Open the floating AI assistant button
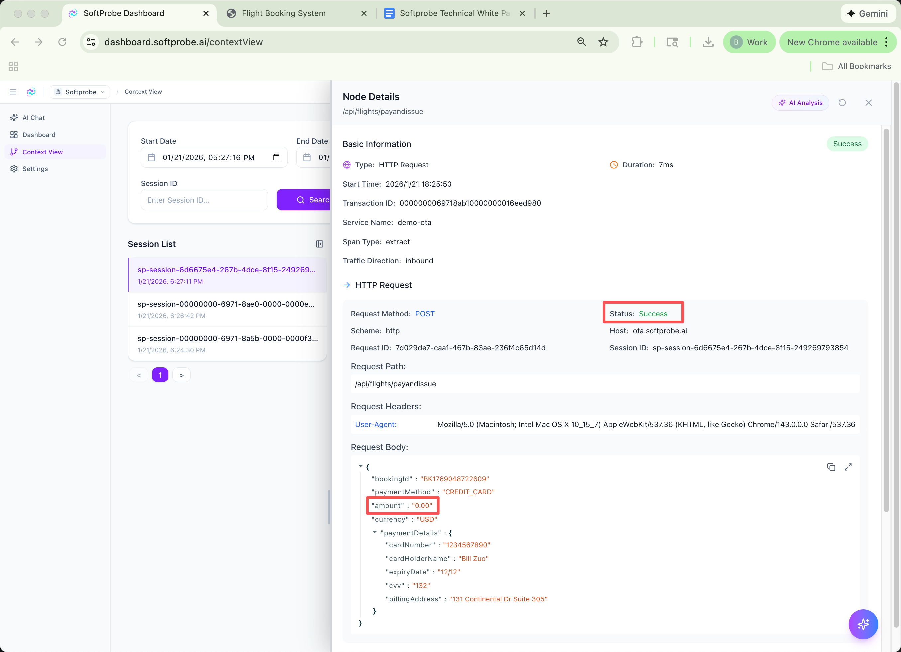Image resolution: width=901 pixels, height=652 pixels. (863, 624)
